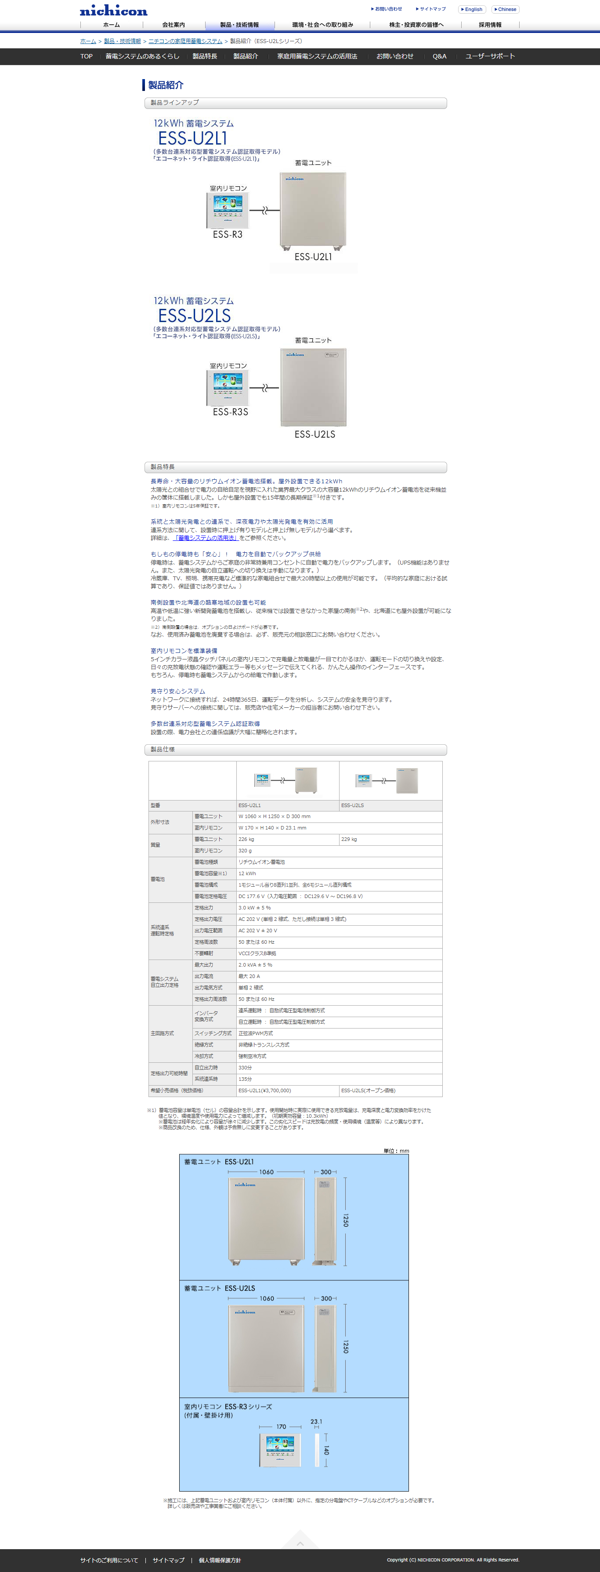Select 製品・技術情報 in the main navigation

point(239,25)
